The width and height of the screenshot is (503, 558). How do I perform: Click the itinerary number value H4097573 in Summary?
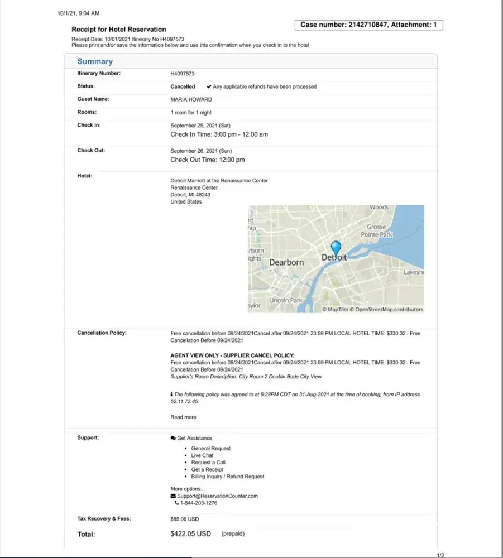point(182,74)
